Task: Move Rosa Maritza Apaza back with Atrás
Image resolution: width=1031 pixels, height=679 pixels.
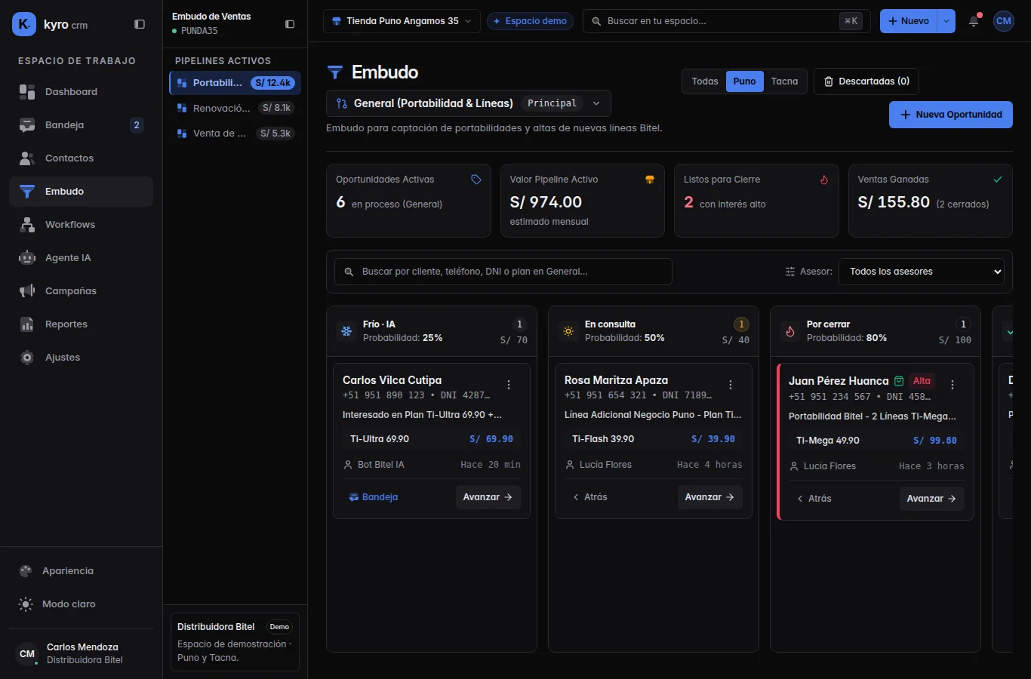Action: tap(590, 497)
